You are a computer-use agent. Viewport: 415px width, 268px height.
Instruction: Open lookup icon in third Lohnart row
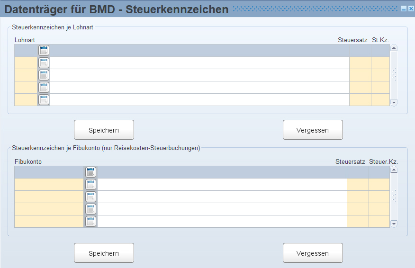point(44,75)
